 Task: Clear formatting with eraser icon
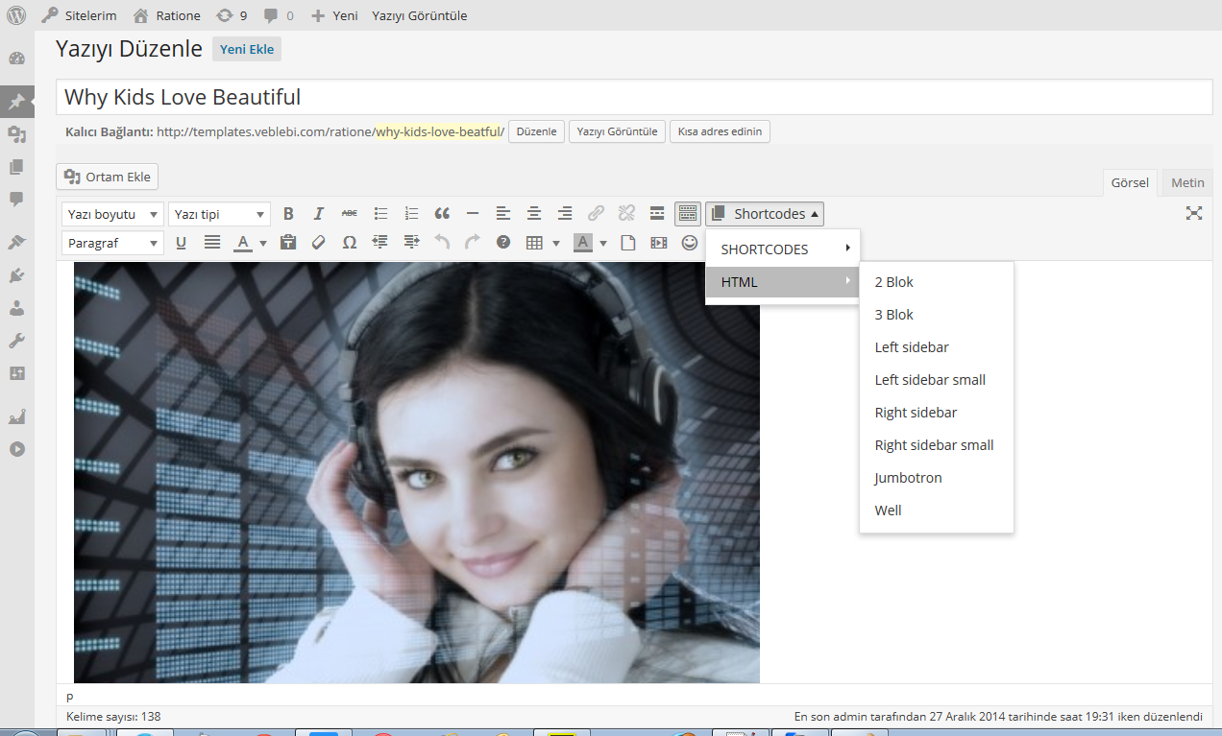coord(319,243)
